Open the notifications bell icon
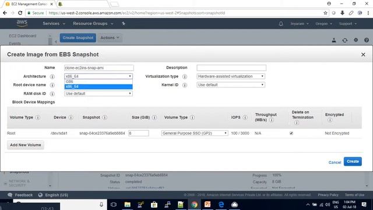373x210 pixels. 281,23
